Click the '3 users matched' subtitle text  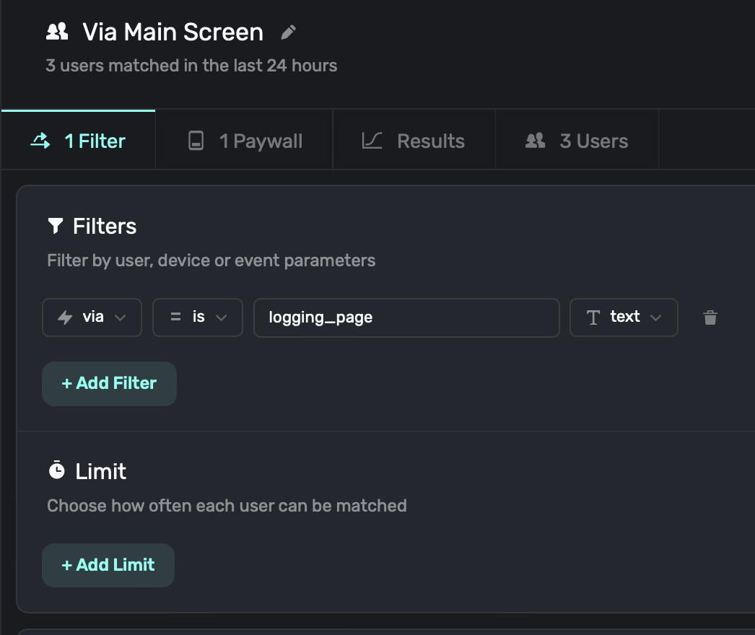pyautogui.click(x=191, y=66)
